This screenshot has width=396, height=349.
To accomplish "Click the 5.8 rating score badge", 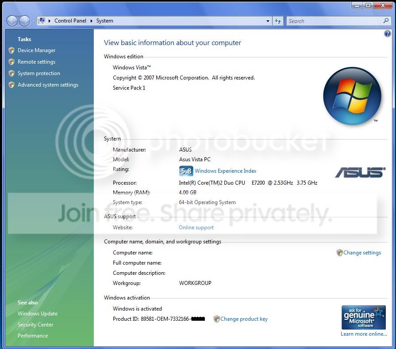I will coord(186,171).
